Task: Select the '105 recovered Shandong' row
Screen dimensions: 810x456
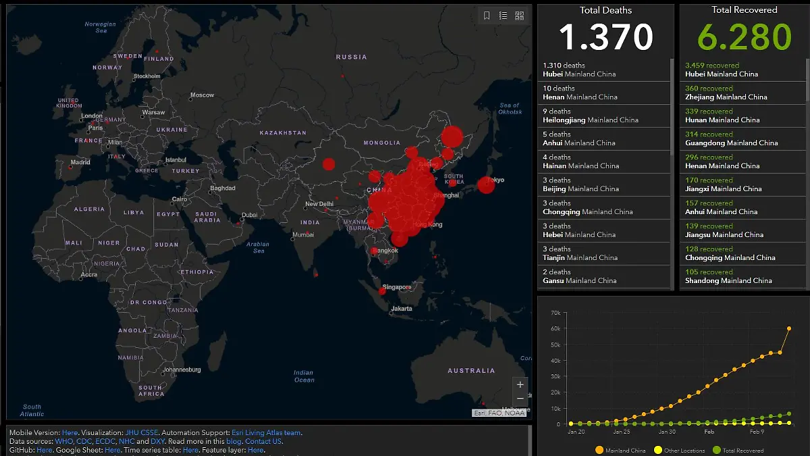Action: point(742,277)
